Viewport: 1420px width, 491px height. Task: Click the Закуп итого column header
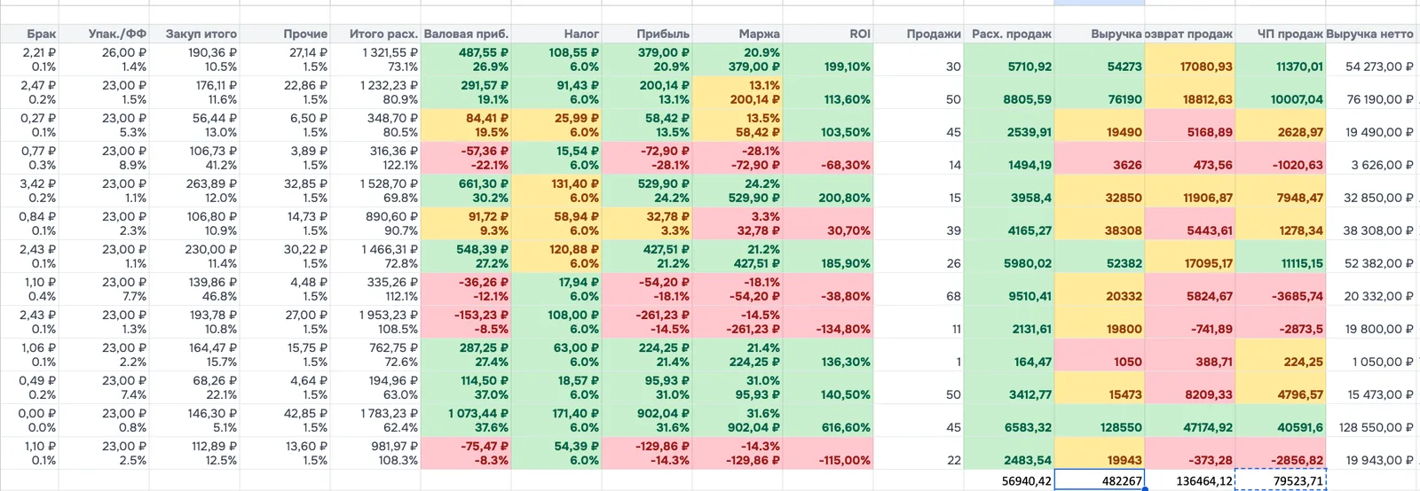pyautogui.click(x=194, y=34)
